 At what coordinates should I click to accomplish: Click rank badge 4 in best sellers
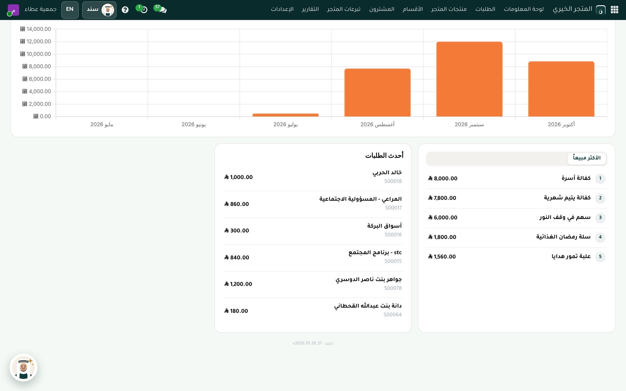(x=600, y=237)
